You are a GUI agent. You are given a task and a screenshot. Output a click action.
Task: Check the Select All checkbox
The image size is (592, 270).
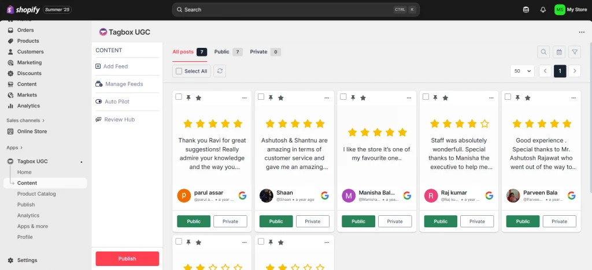179,71
